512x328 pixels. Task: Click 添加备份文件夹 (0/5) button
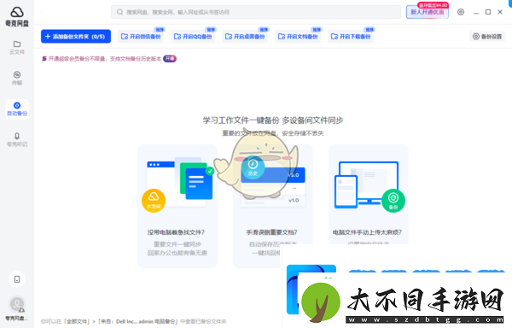[76, 36]
